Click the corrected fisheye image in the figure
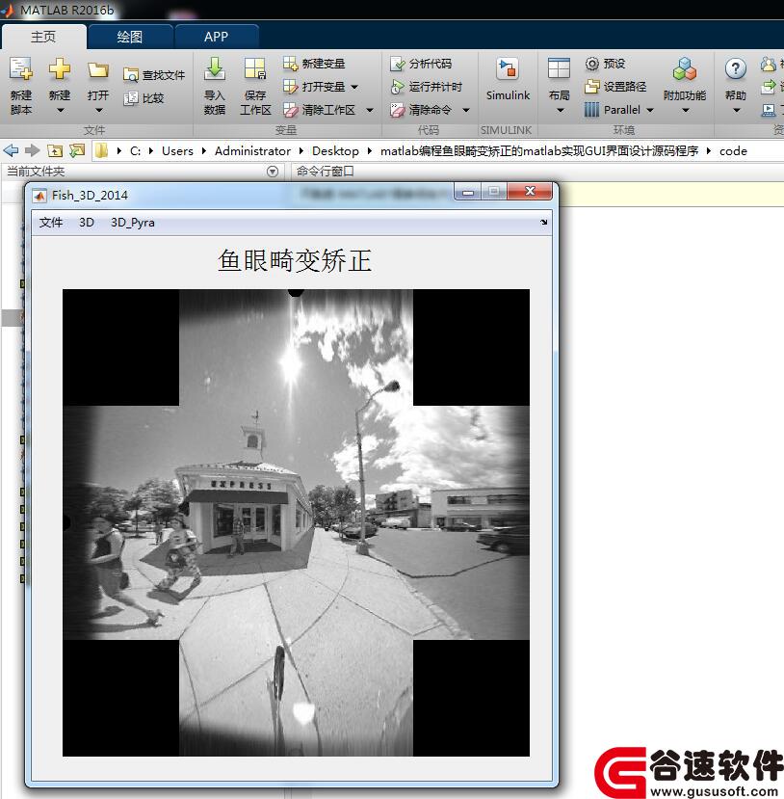This screenshot has width=784, height=799. pos(296,522)
